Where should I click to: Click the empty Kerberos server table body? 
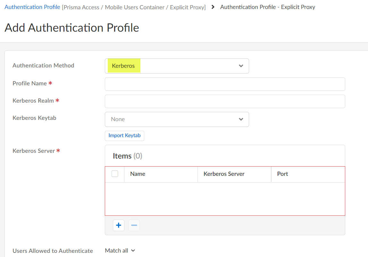click(x=225, y=199)
